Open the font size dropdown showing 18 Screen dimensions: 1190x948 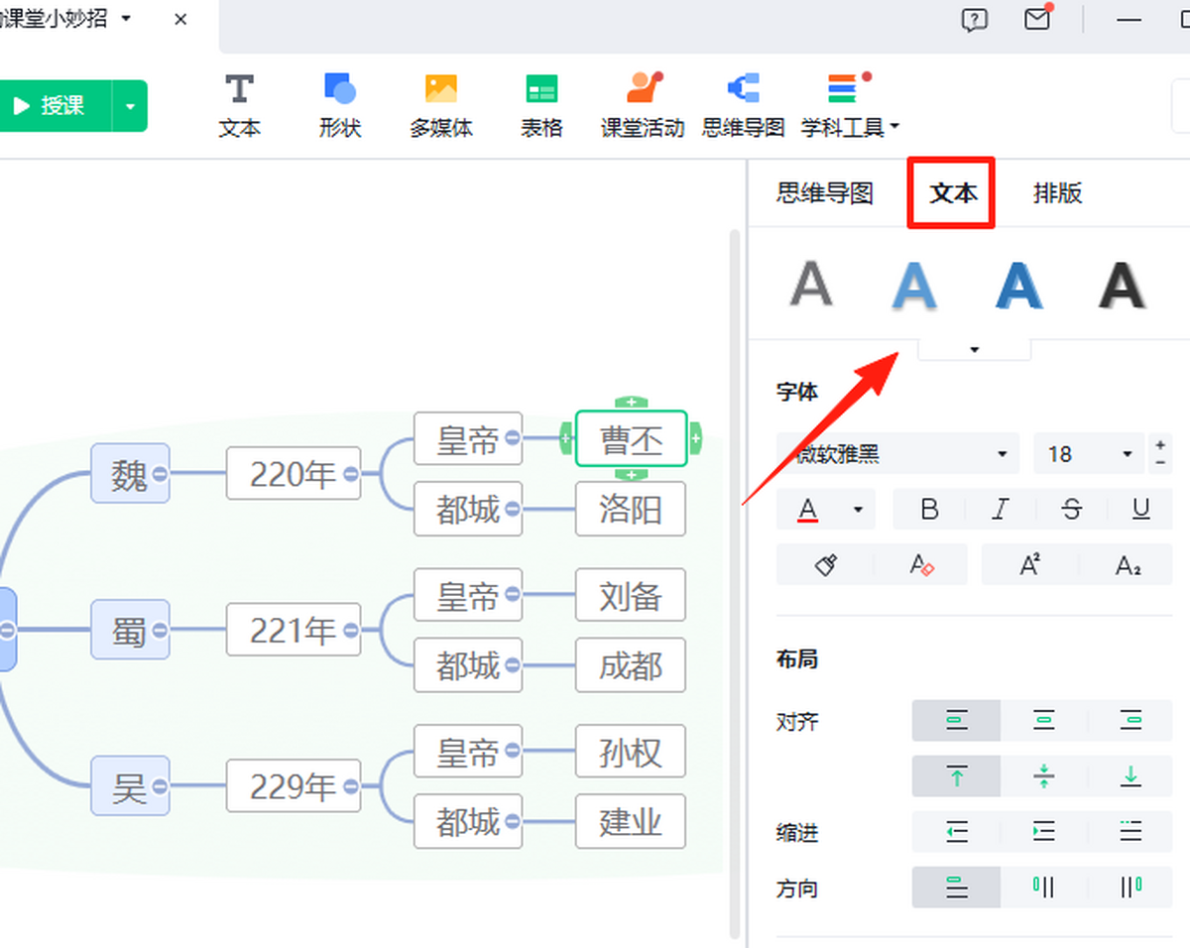point(1088,453)
